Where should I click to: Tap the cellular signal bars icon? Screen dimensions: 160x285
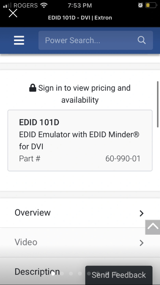pyautogui.click(x=6, y=5)
